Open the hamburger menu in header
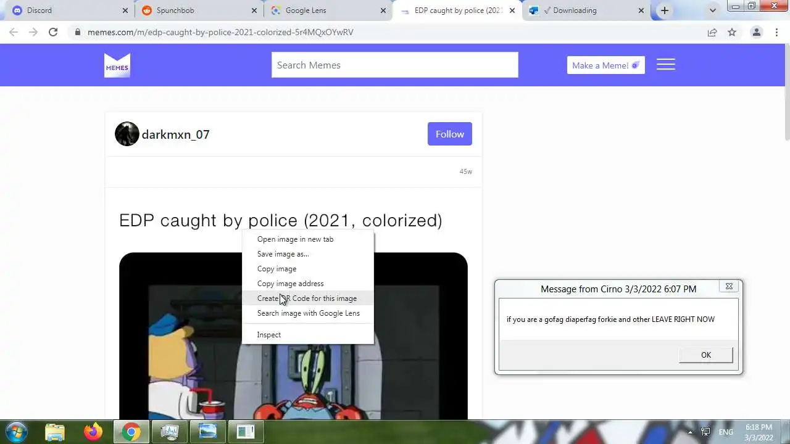This screenshot has height=444, width=790. pos(665,65)
